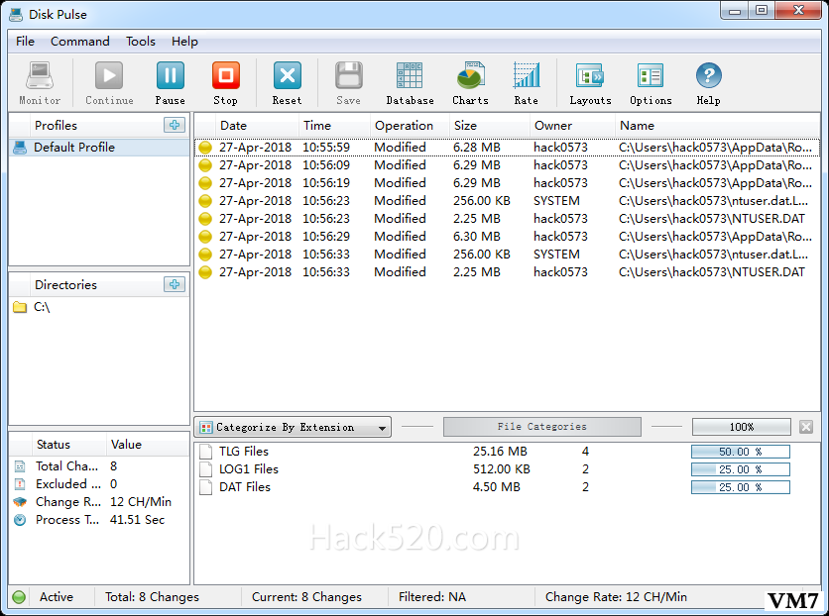Select the C:\ directory entry
This screenshot has width=829, height=616.
(x=99, y=307)
